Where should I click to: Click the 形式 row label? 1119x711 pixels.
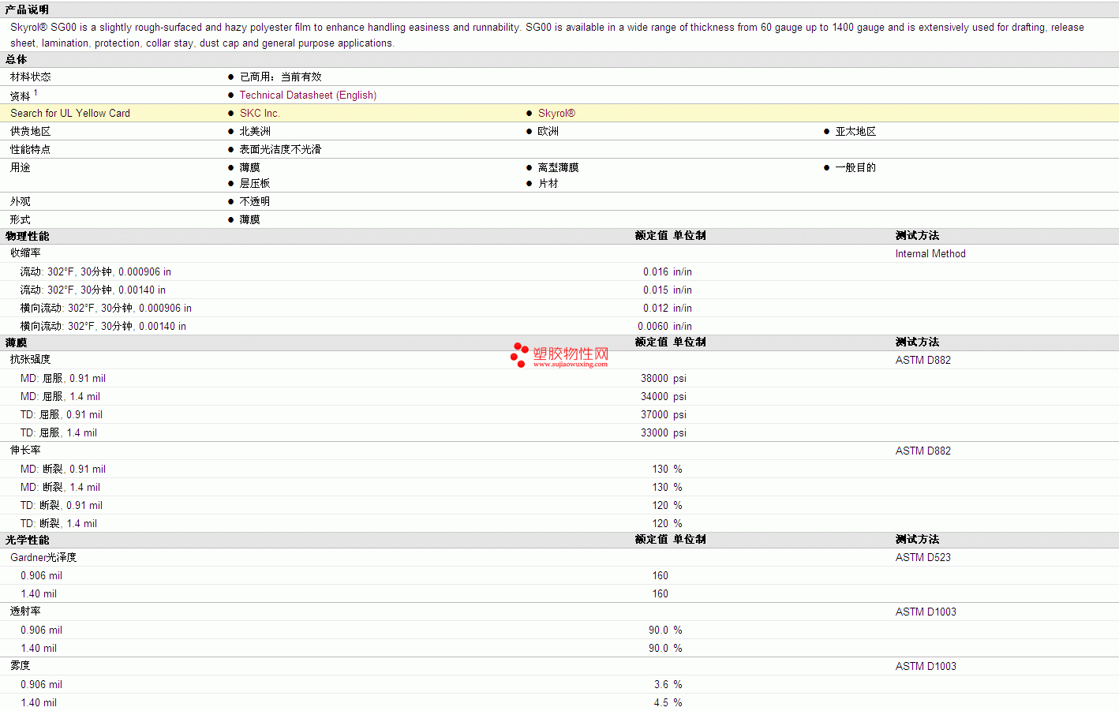point(21,219)
